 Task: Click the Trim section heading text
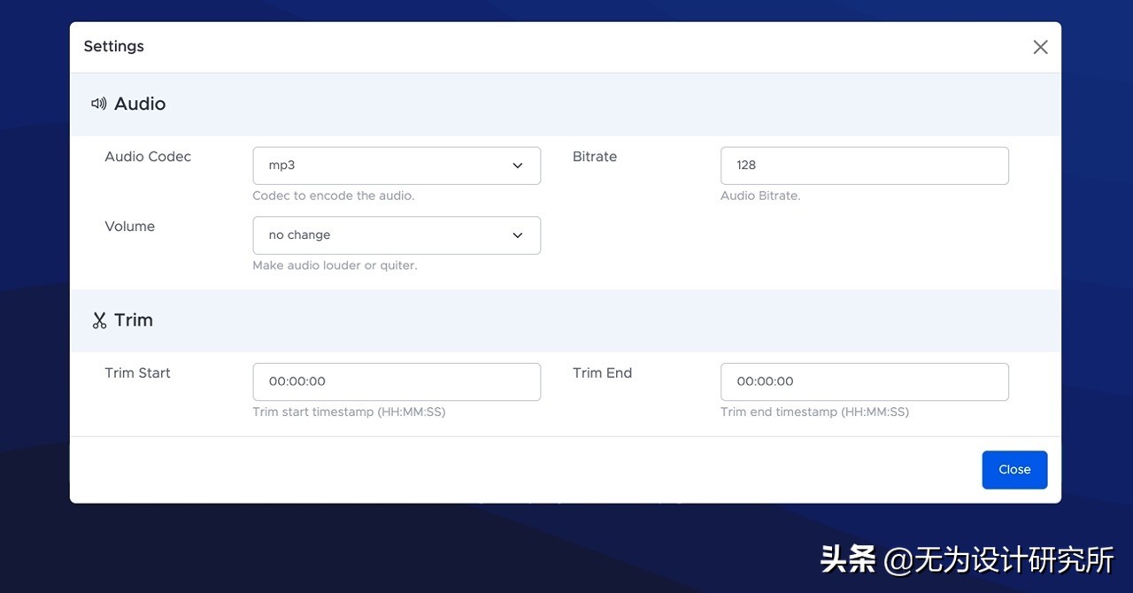pyautogui.click(x=134, y=320)
